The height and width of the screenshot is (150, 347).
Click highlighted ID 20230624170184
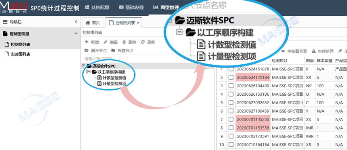(253, 78)
